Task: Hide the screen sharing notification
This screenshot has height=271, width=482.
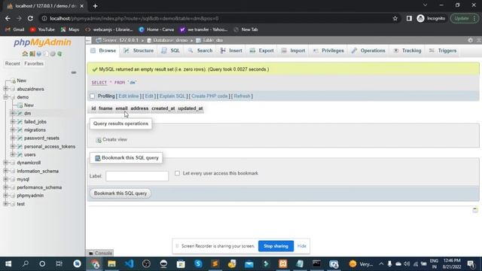Action: coord(301,246)
